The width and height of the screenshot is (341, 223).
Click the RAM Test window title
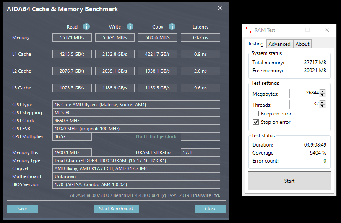point(265,30)
